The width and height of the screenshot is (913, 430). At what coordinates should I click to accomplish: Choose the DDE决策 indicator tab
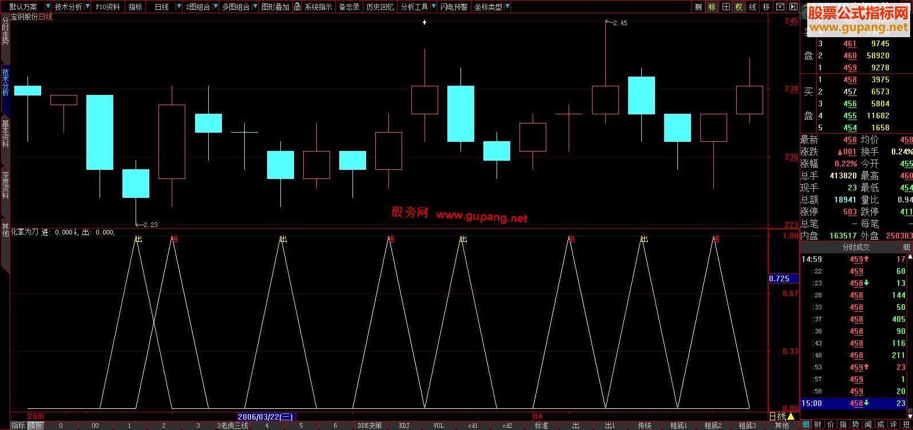370,425
